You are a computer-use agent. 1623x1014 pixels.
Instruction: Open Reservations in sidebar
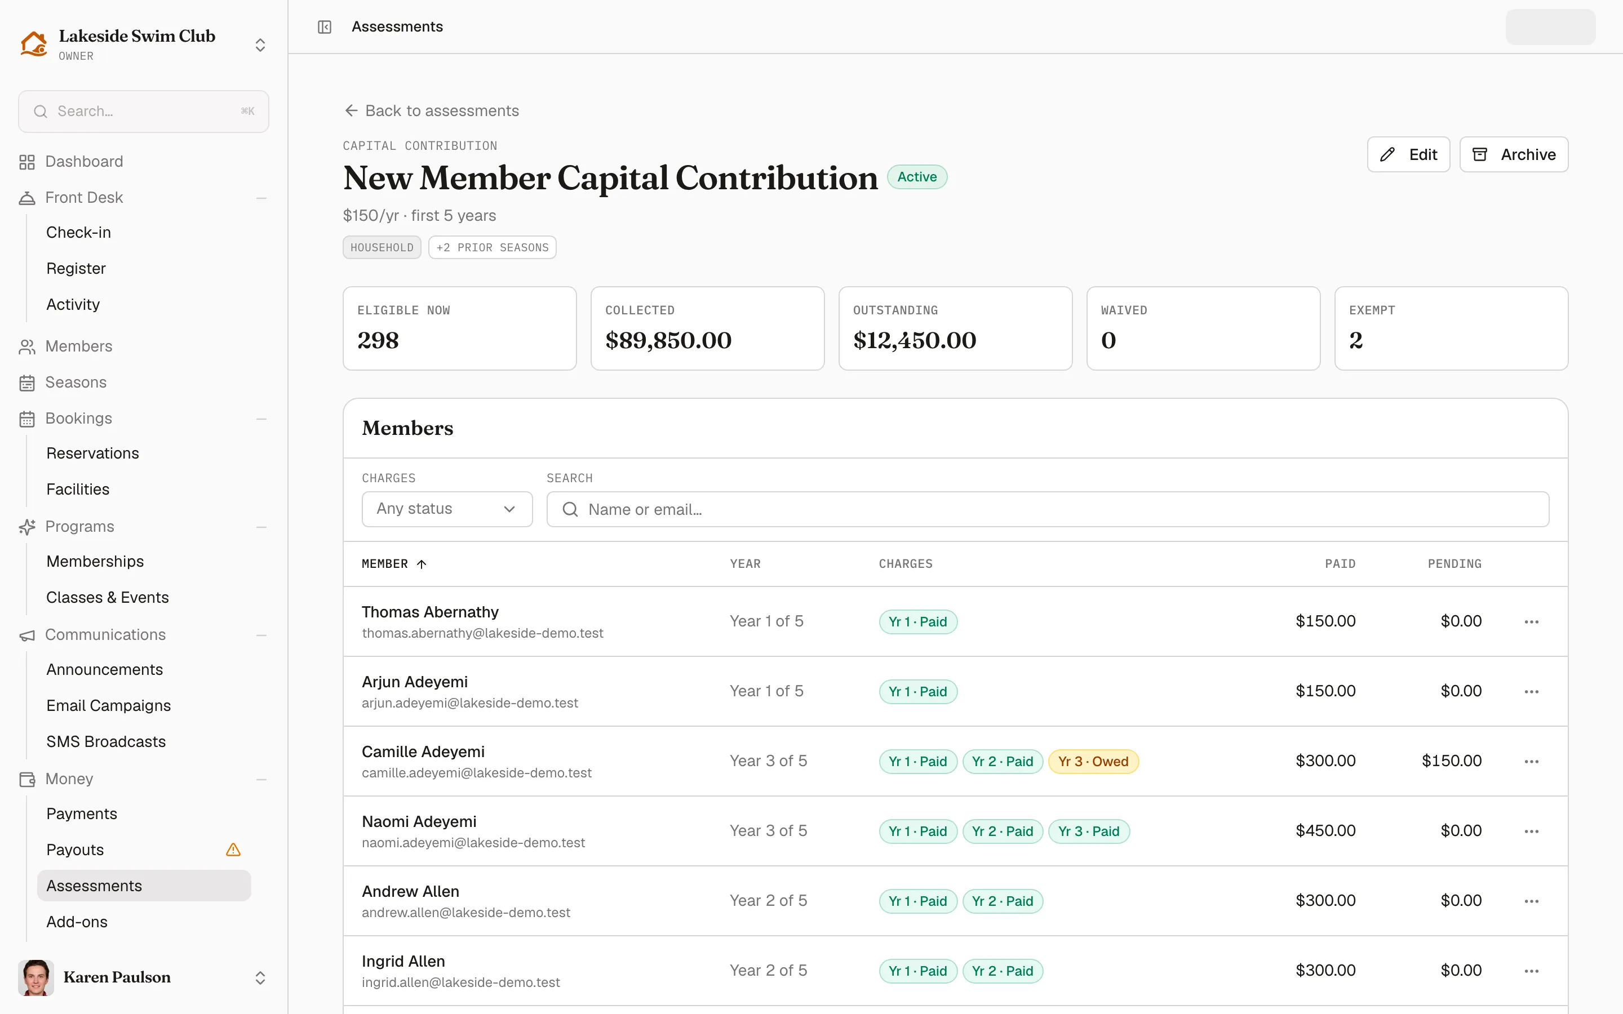[92, 453]
